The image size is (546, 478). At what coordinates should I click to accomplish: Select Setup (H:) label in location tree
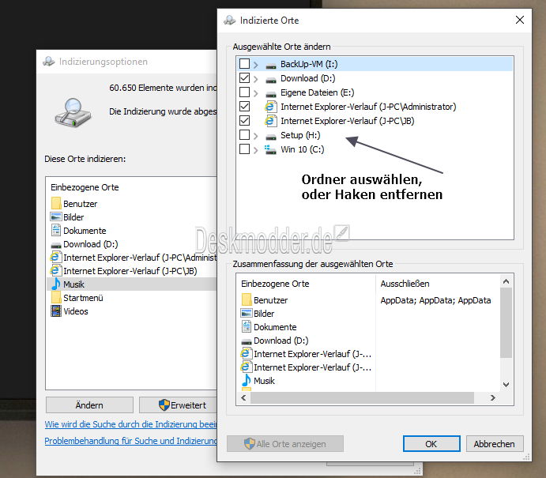[300, 135]
